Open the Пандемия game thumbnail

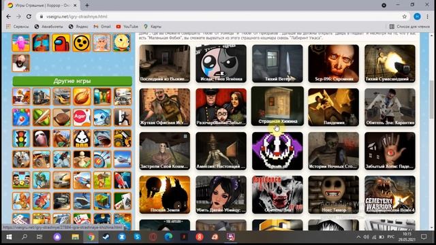point(333,108)
